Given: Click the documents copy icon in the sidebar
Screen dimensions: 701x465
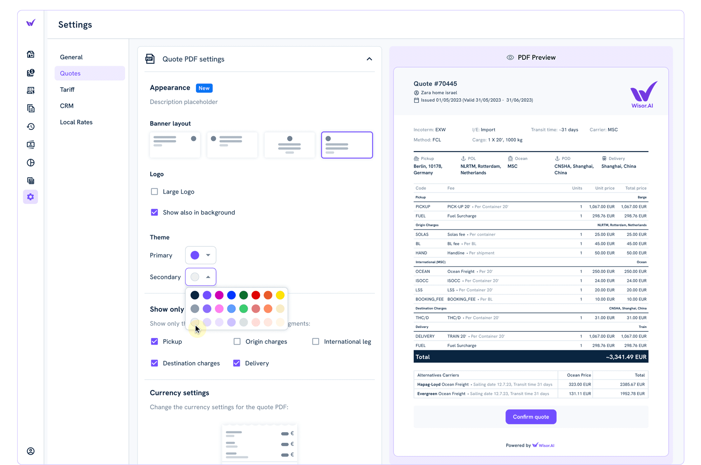Looking at the screenshot, I should pos(31,108).
